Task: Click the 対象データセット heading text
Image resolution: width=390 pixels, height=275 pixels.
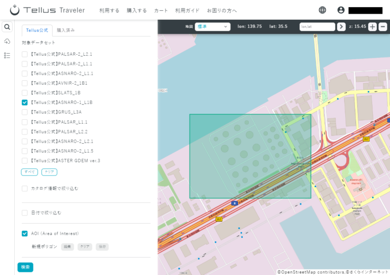Action: pos(39,43)
